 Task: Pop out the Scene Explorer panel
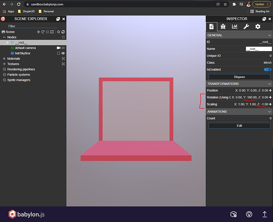[x=58, y=19]
